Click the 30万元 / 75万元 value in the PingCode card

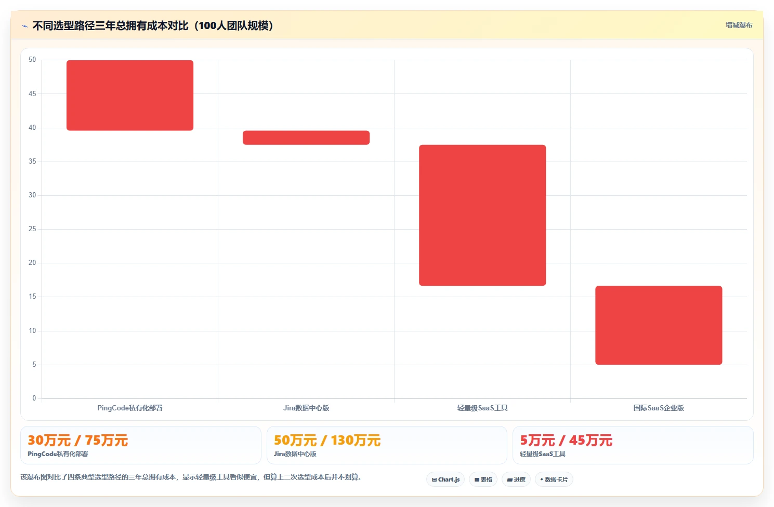pyautogui.click(x=77, y=440)
